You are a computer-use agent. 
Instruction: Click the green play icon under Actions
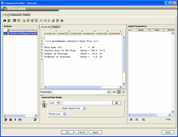tap(15, 120)
